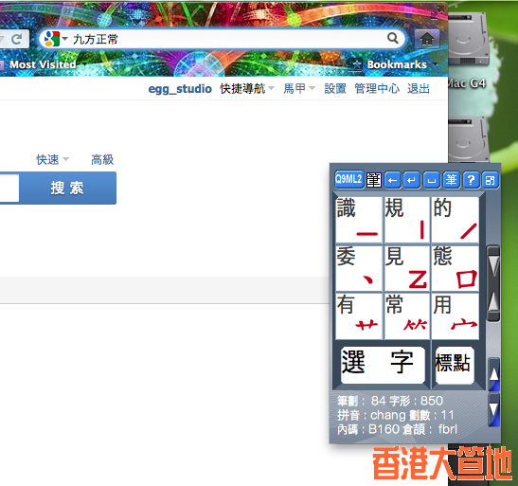Click the 內碼 : B160 info text
The width and height of the screenshot is (518, 486).
pyautogui.click(x=368, y=429)
